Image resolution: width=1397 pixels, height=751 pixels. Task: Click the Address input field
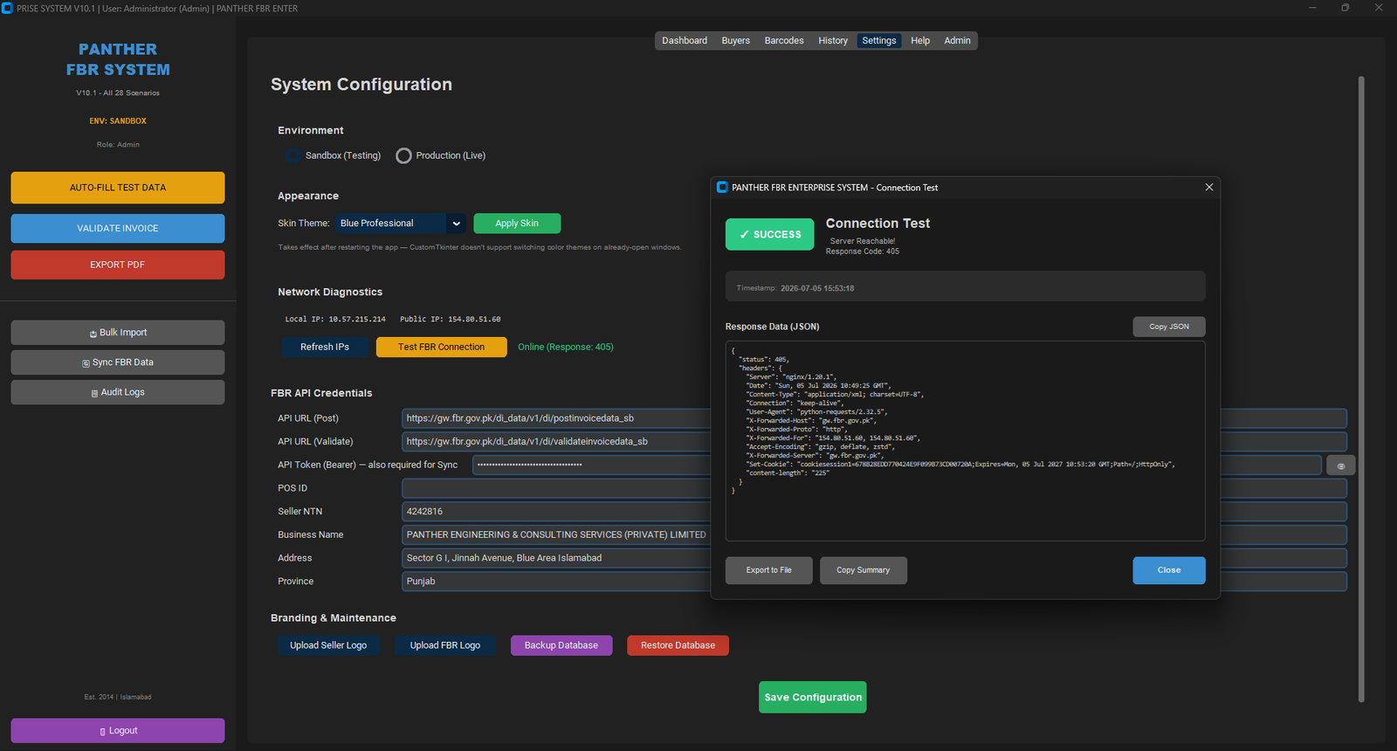(874, 558)
